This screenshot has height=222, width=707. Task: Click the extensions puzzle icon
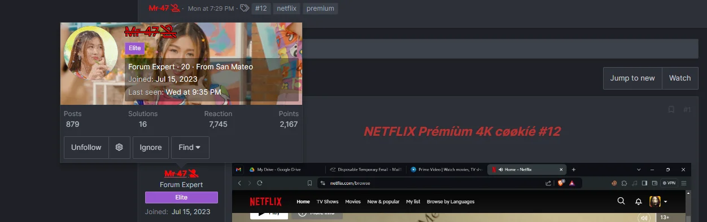pyautogui.click(x=625, y=183)
